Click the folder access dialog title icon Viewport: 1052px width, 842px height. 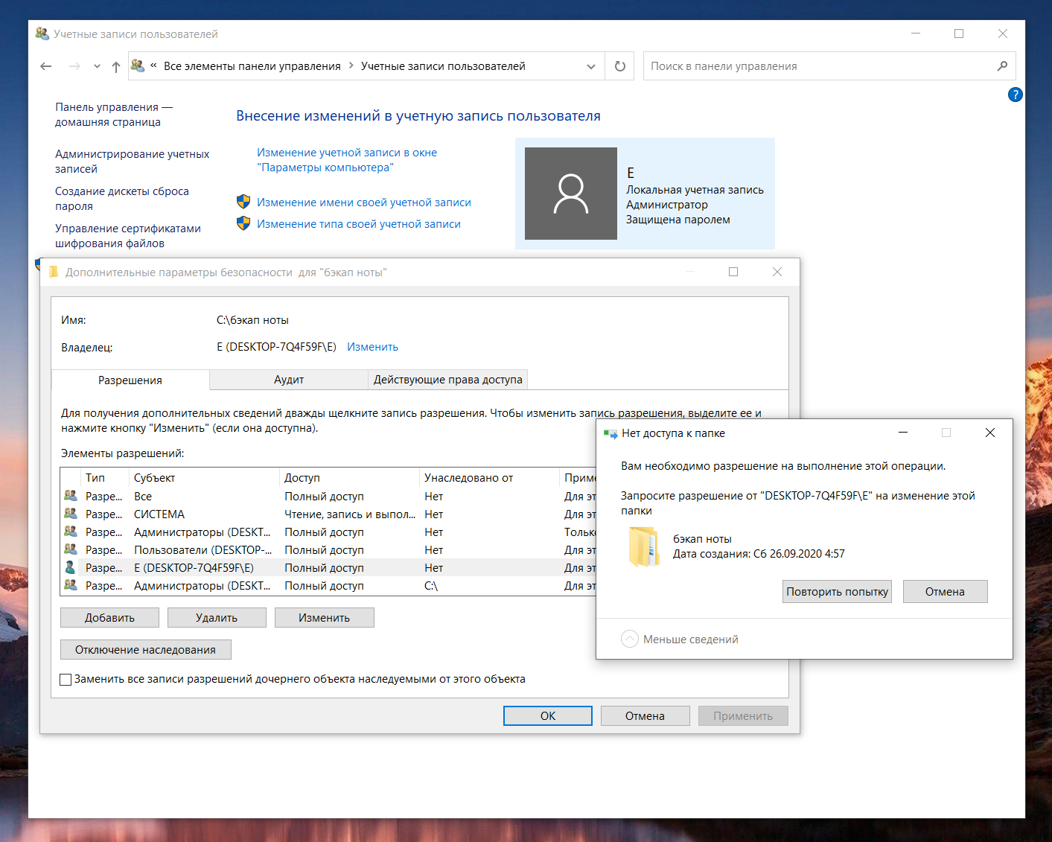click(x=611, y=433)
